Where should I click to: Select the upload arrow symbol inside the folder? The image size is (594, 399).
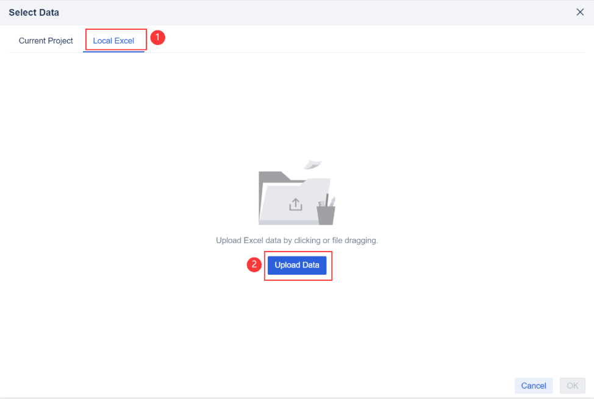click(295, 205)
